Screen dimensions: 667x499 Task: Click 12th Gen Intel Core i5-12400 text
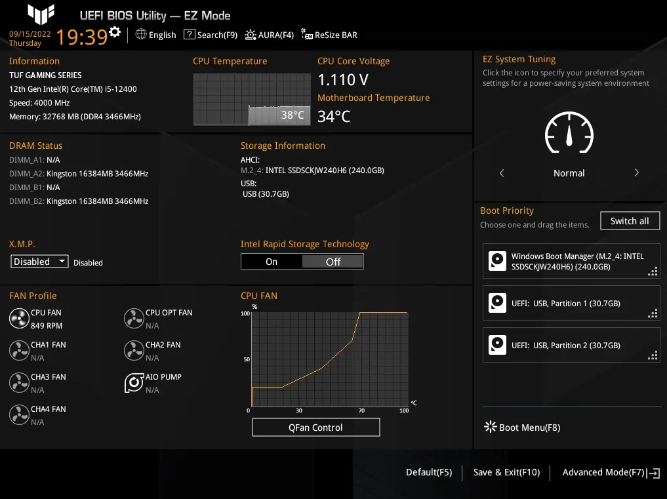[x=73, y=89]
